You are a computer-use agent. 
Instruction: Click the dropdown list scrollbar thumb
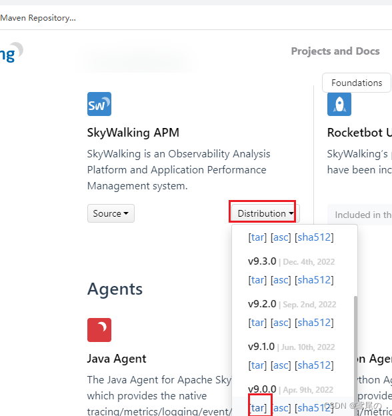[355, 355]
